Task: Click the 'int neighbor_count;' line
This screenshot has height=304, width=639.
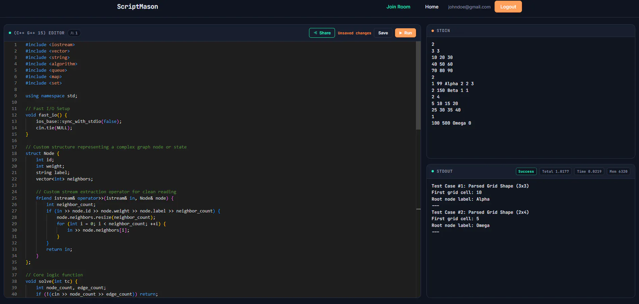Action: [71, 205]
